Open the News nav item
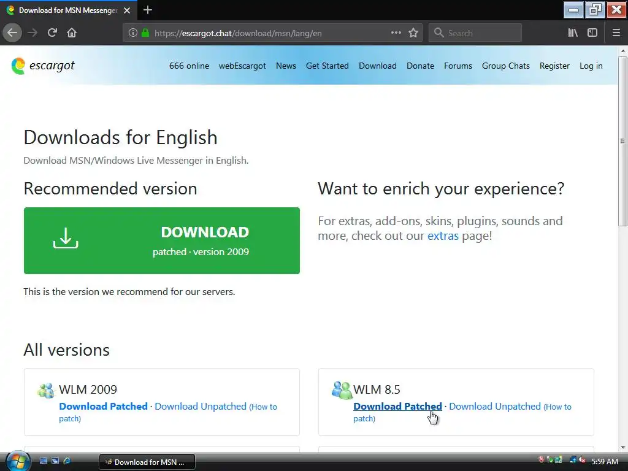 pos(286,66)
